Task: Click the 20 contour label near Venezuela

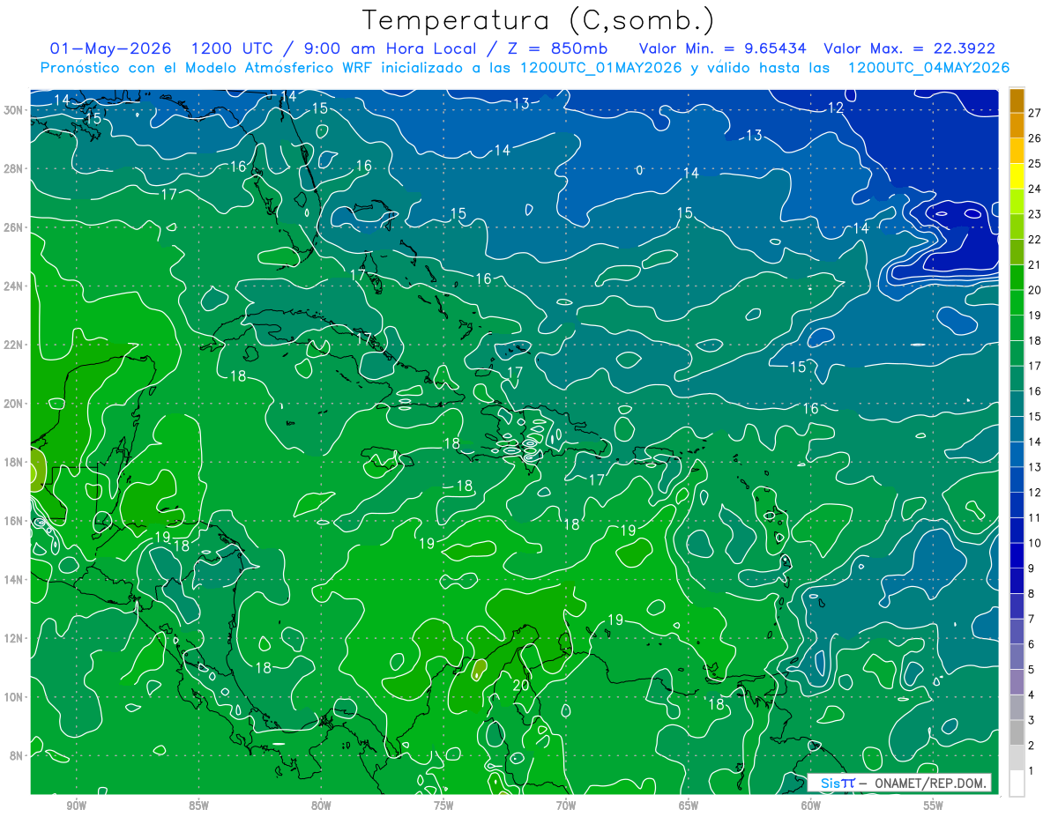Action: click(x=520, y=685)
